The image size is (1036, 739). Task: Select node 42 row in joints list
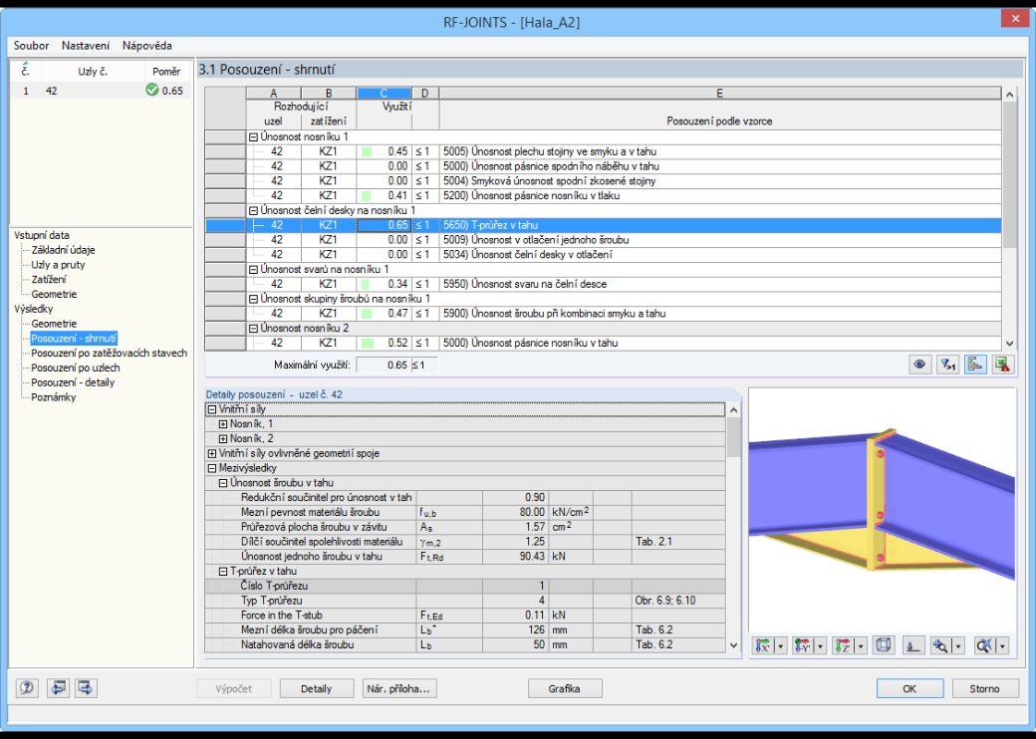(x=101, y=92)
